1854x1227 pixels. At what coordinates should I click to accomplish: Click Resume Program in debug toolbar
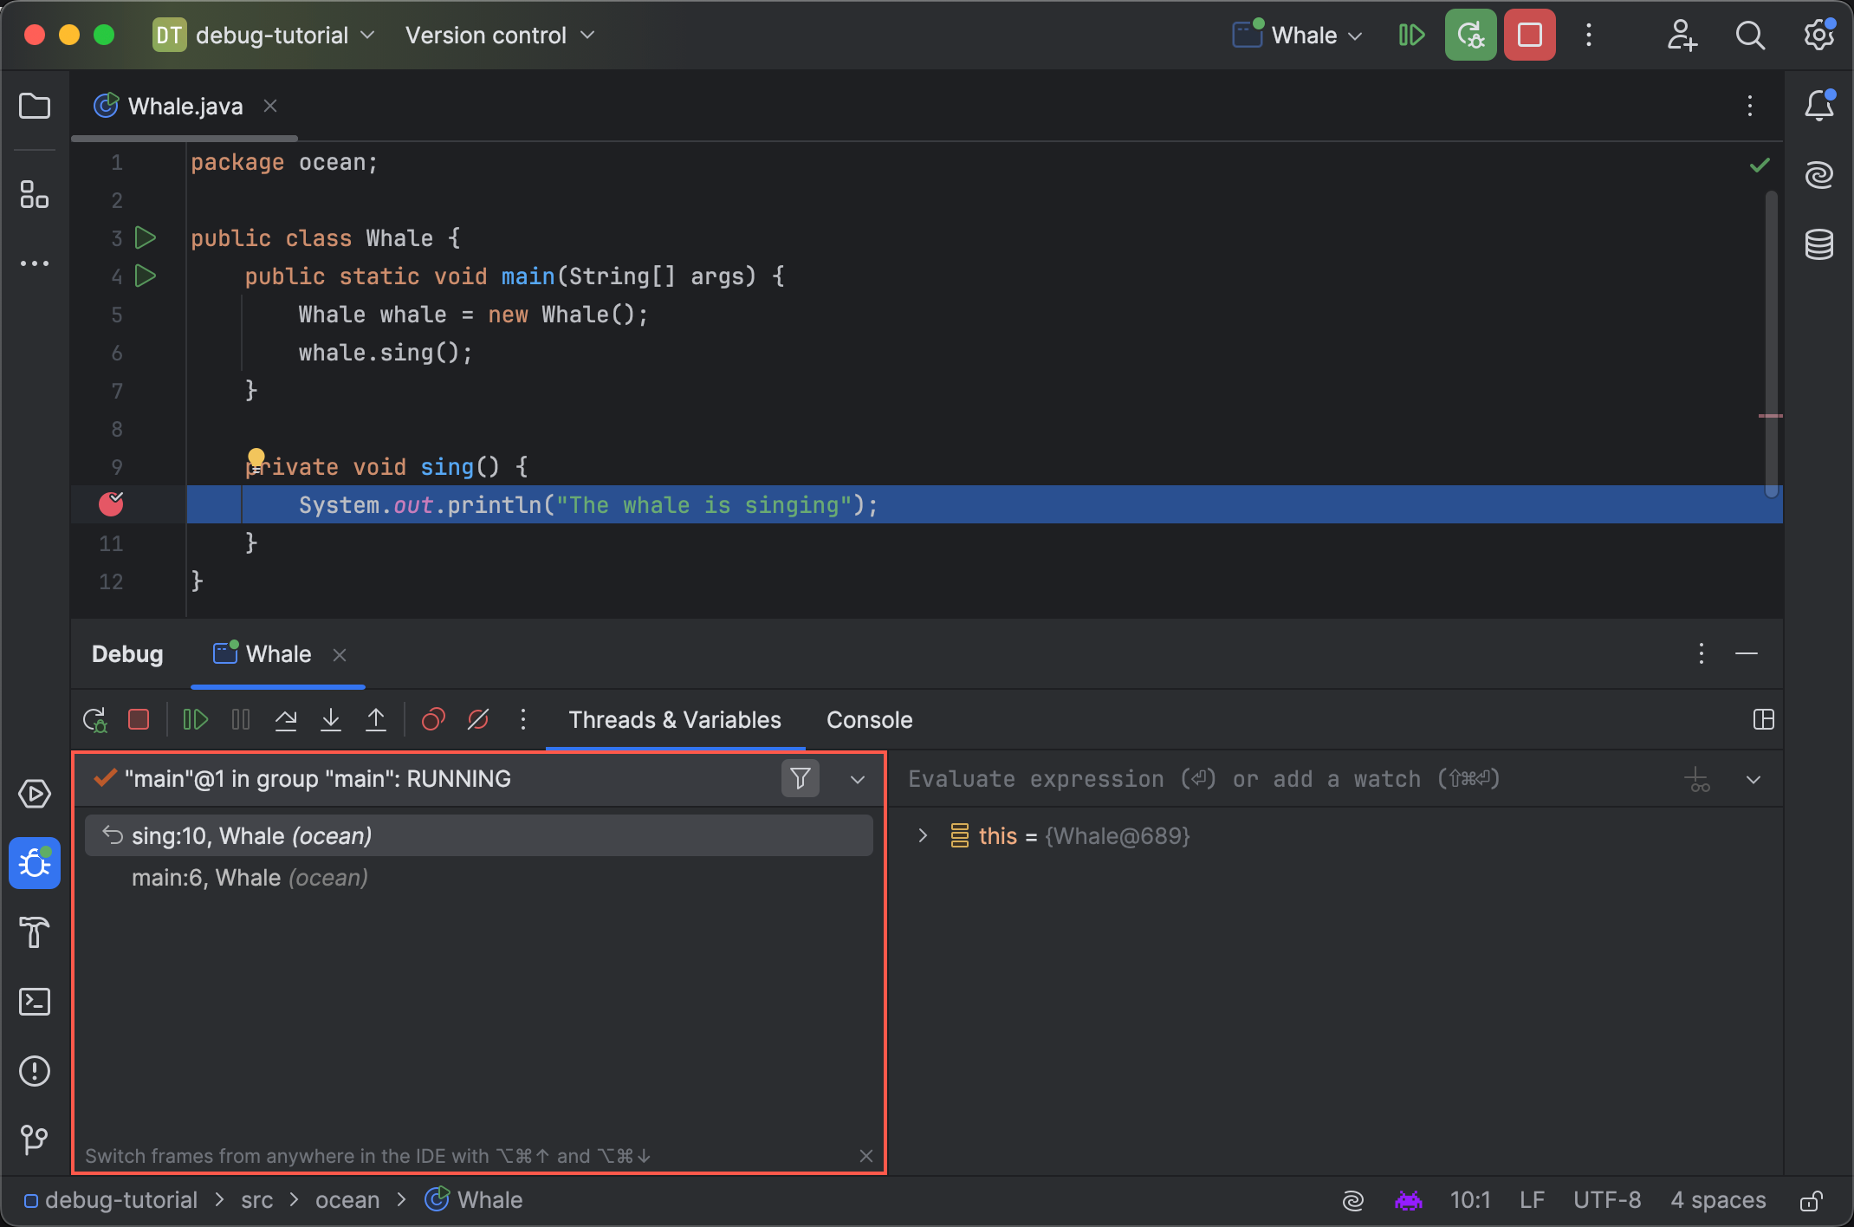point(195,720)
